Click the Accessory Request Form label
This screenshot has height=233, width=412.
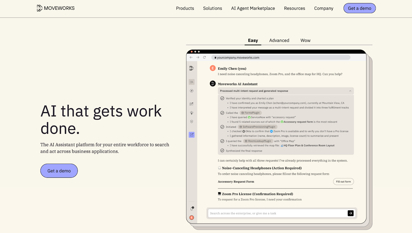(236, 182)
